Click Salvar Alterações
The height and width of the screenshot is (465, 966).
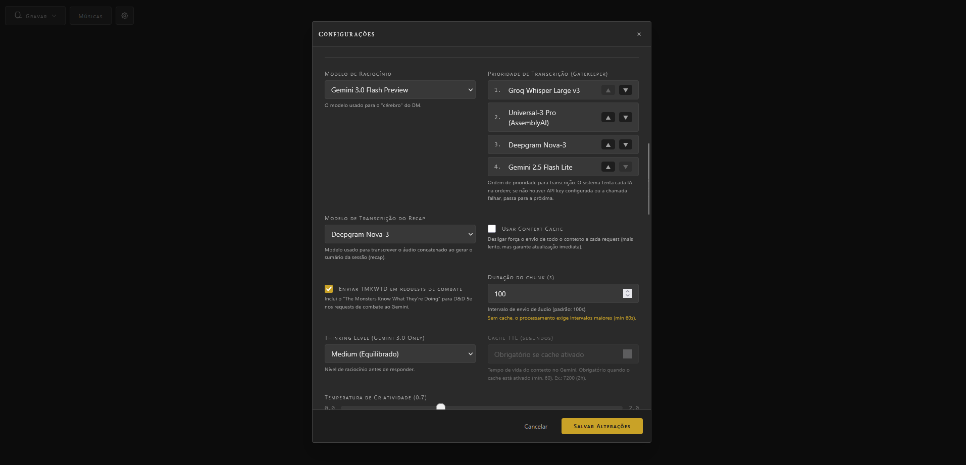click(601, 426)
